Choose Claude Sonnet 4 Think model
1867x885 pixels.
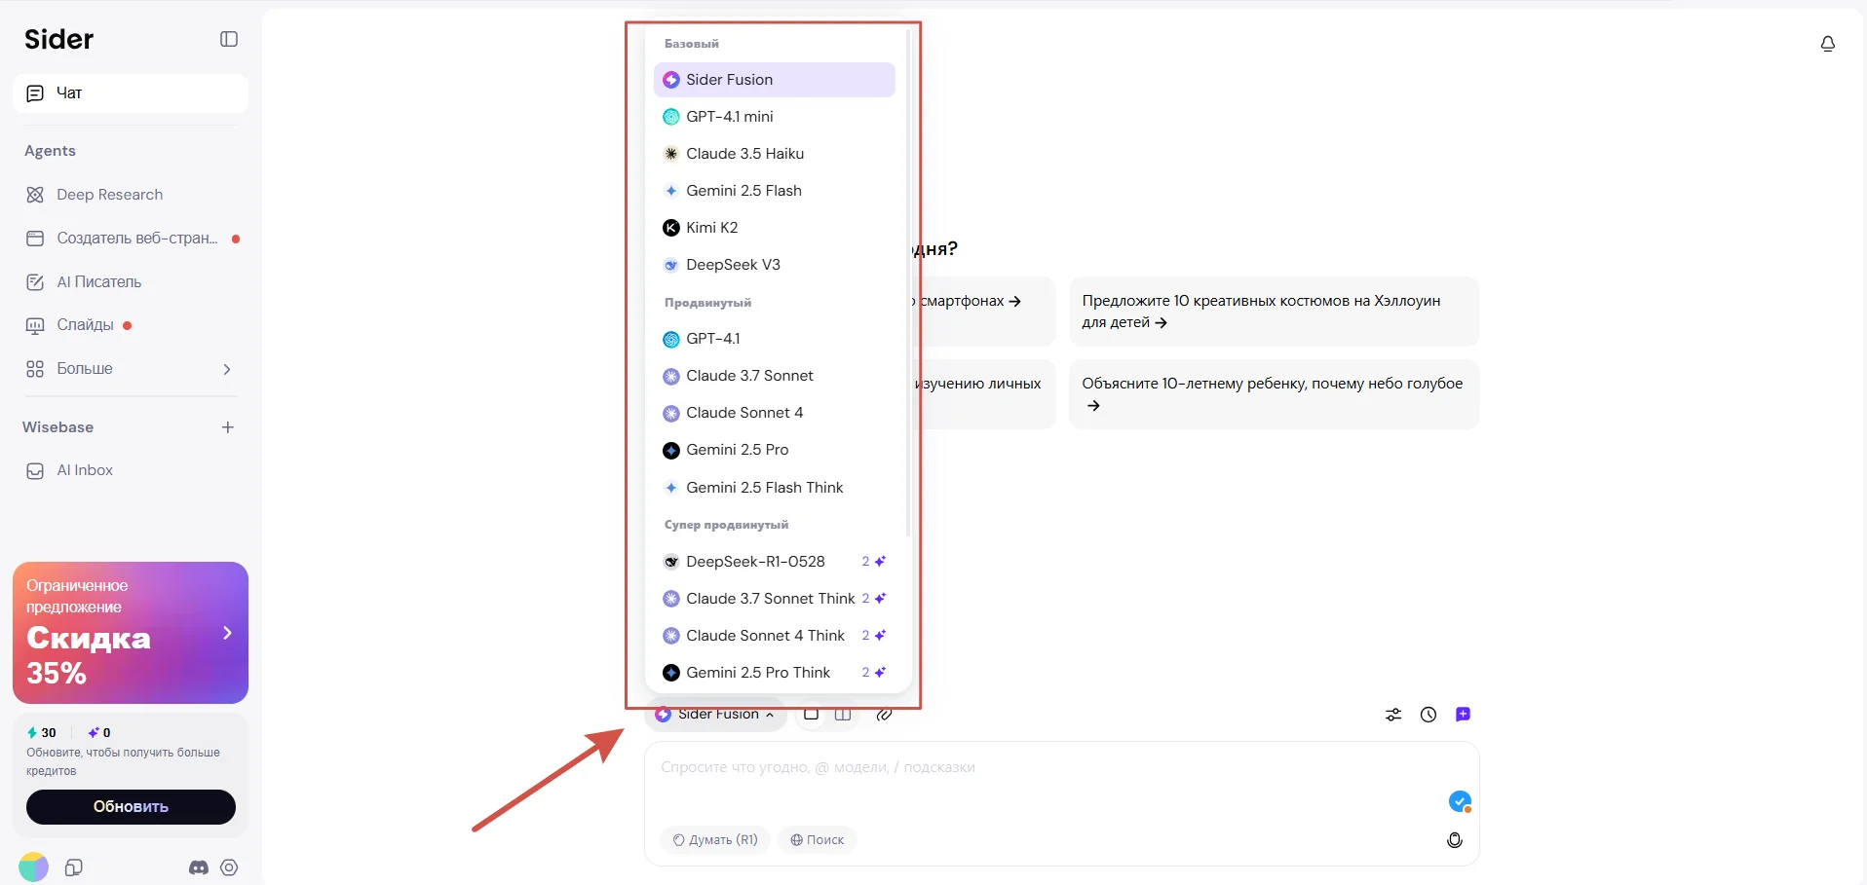(x=775, y=636)
